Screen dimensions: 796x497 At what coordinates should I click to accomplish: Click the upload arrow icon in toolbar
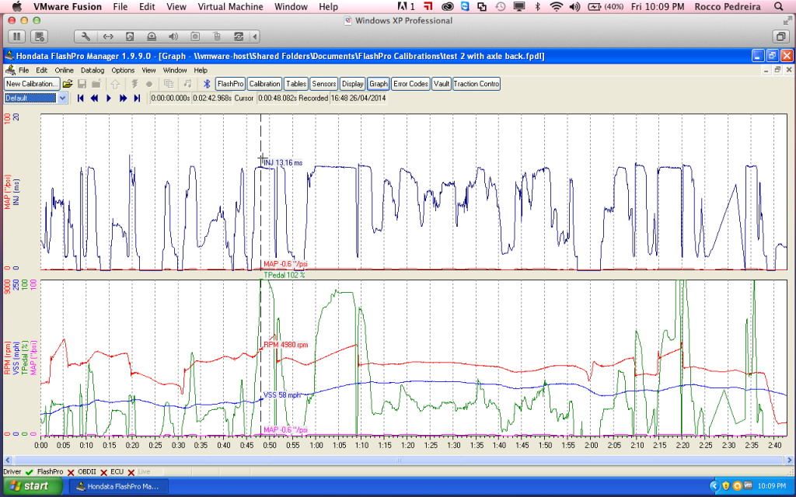(115, 84)
